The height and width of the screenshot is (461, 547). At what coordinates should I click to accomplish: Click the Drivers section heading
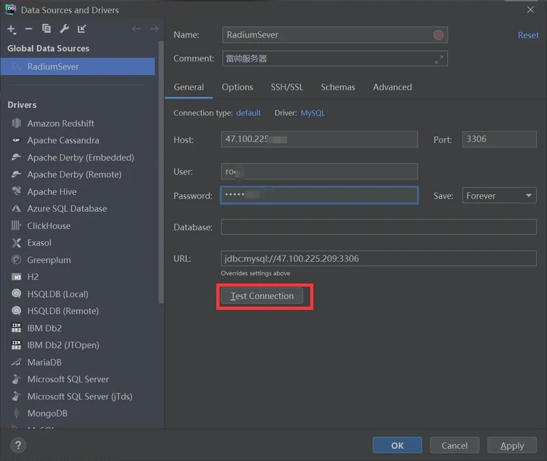tap(22, 105)
